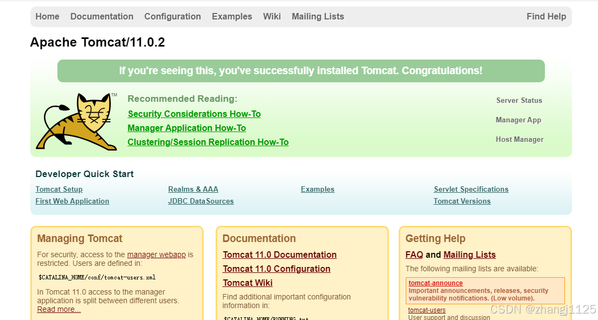The width and height of the screenshot is (598, 320).
Task: Open the Tomcat Wiki link
Action: point(248,283)
